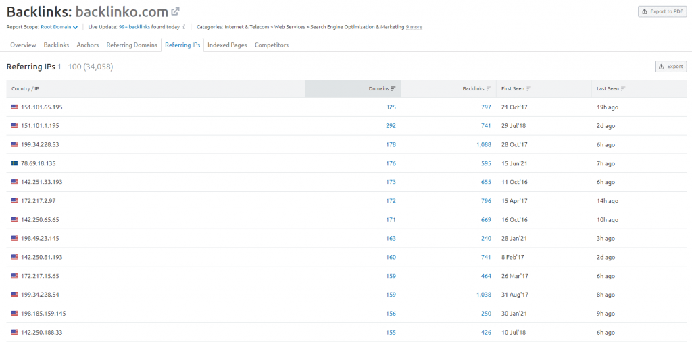692x342 pixels.
Task: Switch to the Overview tab
Action: 23,45
